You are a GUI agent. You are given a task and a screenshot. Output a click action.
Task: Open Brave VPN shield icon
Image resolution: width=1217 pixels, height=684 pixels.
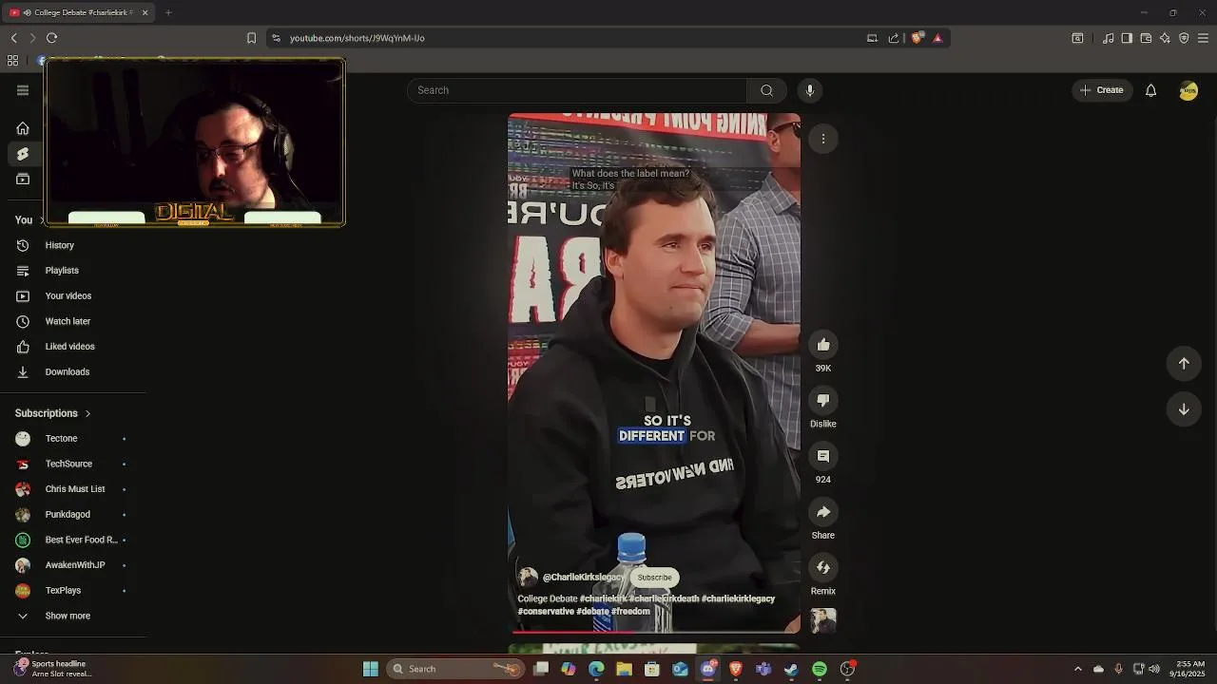1184,38
